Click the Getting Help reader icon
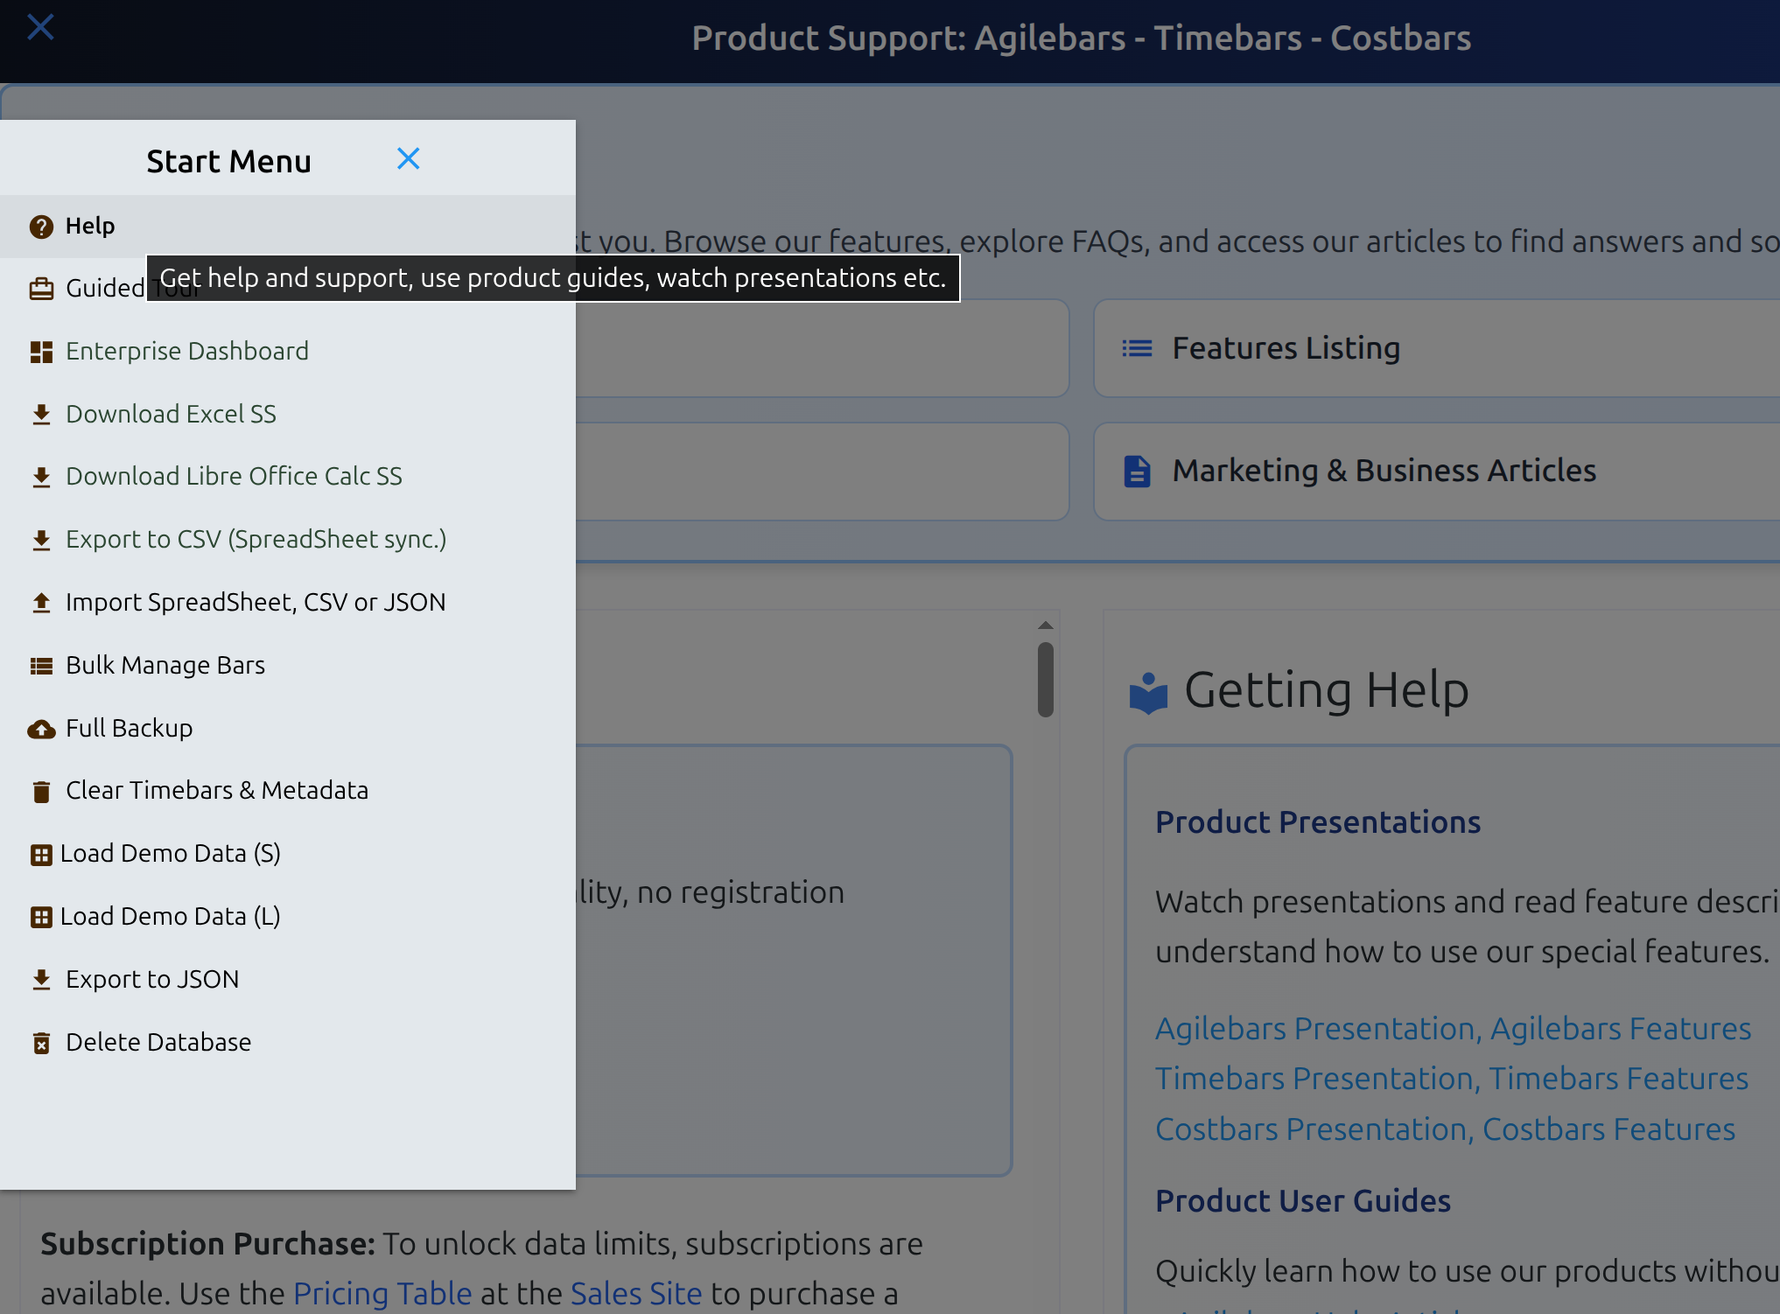 point(1148,692)
